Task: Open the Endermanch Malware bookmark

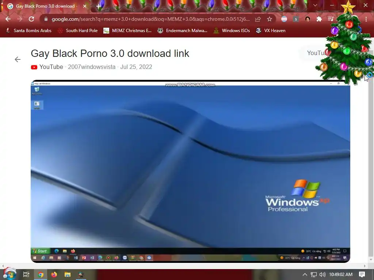Action: 182,31
